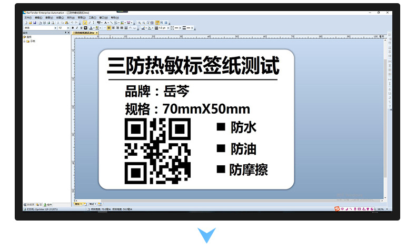Redo the undone action
The image size is (416, 250).
click(76, 23)
